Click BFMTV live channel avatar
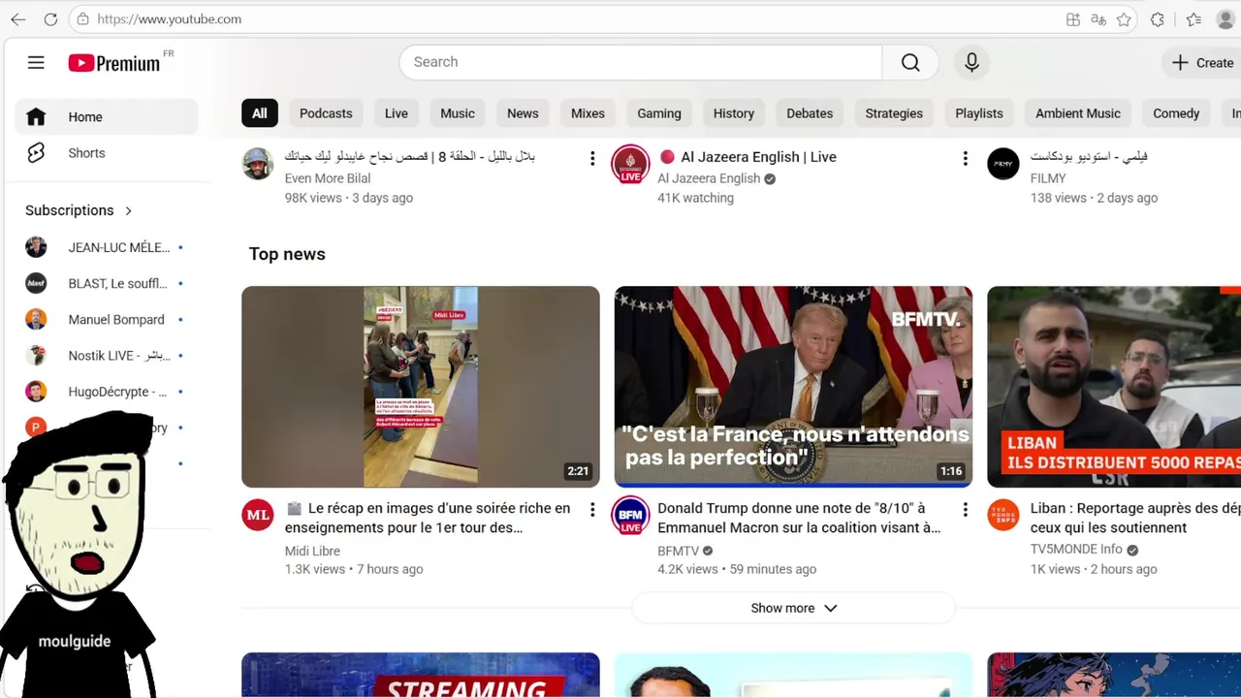The image size is (1241, 698). [x=630, y=515]
